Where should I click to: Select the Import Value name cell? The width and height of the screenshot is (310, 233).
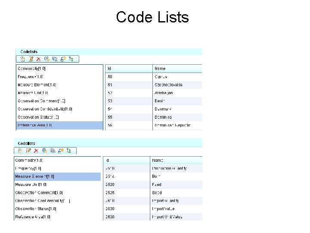(x=176, y=209)
